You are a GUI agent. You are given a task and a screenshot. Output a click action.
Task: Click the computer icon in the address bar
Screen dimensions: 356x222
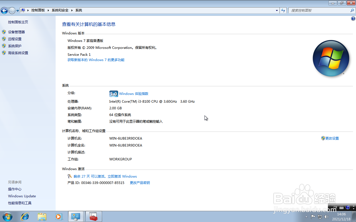[23, 10]
